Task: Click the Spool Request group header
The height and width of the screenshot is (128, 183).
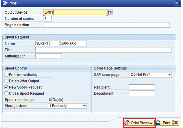Action: (89, 37)
